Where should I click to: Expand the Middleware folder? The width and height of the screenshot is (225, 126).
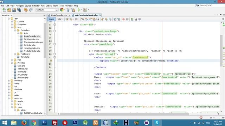pos(15,54)
